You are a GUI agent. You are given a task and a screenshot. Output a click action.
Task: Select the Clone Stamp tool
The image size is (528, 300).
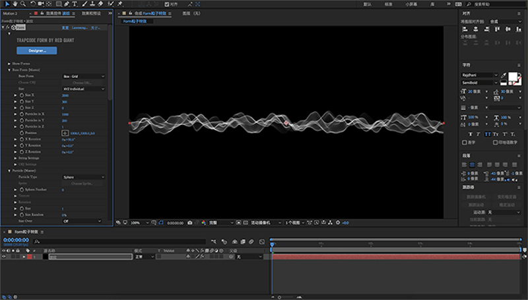[92, 4]
